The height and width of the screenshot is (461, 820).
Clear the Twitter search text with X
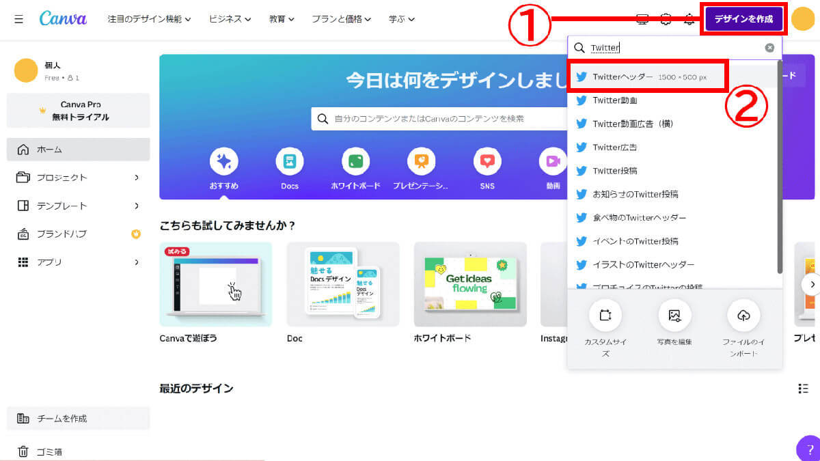pos(769,48)
